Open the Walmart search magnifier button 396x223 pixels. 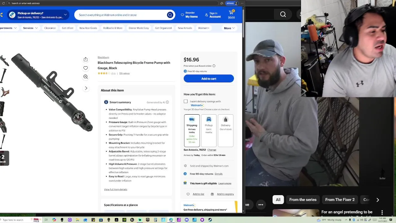coord(170,15)
